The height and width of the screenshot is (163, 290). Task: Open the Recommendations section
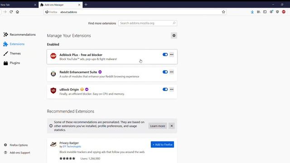pos(19,34)
